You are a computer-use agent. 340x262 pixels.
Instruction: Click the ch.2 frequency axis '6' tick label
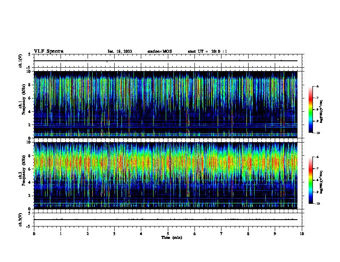pyautogui.click(x=30, y=169)
